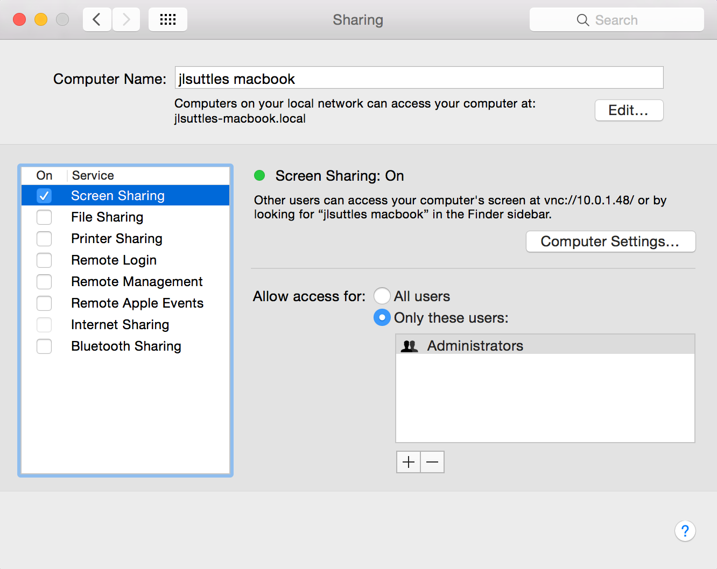Enable the Printer Sharing checkbox
Viewport: 717px width, 569px height.
point(44,239)
